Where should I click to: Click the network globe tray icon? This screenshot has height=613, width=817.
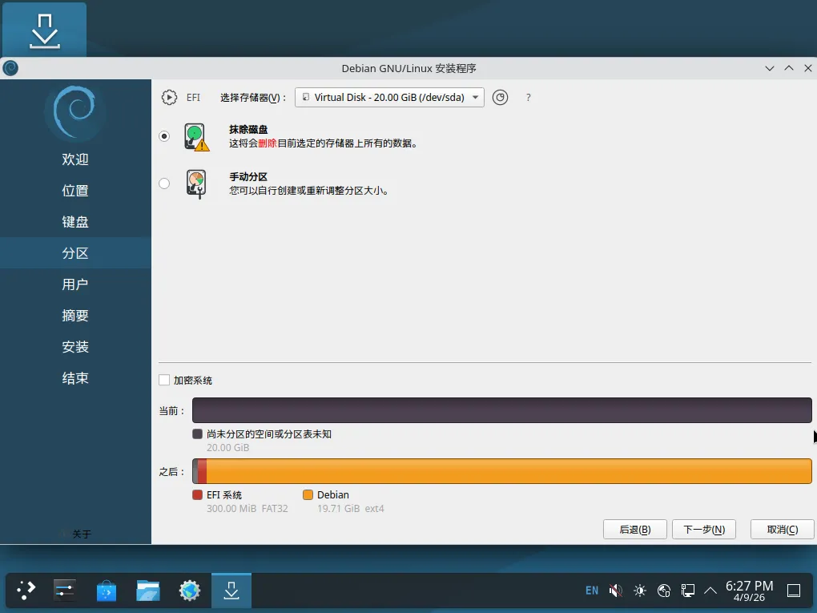pos(664,591)
